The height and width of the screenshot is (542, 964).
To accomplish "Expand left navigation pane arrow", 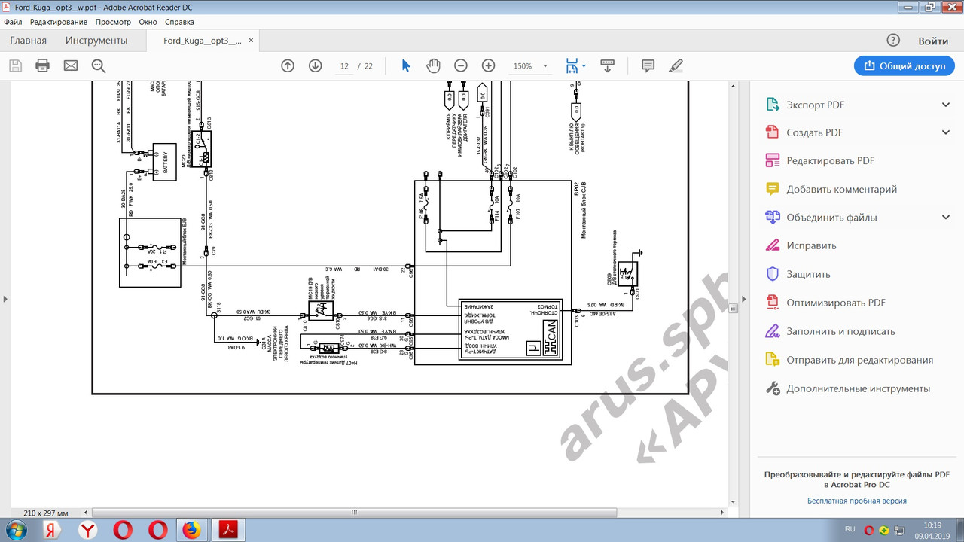I will (x=5, y=299).
